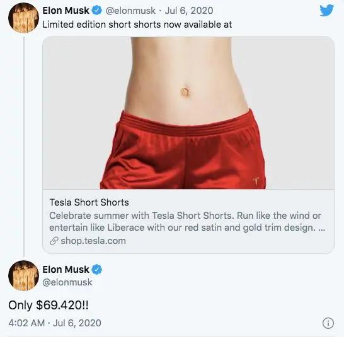Open Elon Musk's top profile avatar
This screenshot has width=344, height=337.
pyautogui.click(x=23, y=18)
